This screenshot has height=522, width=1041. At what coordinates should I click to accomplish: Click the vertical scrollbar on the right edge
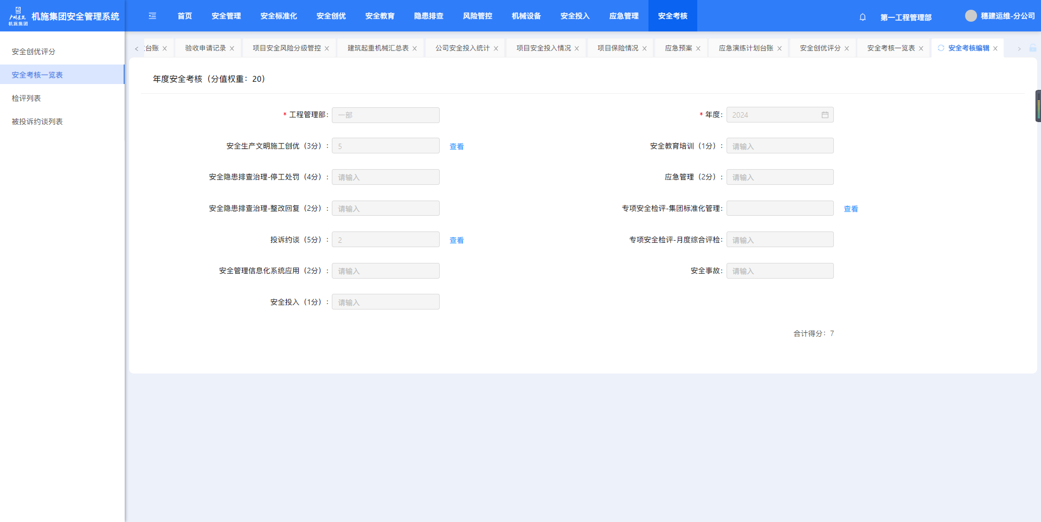pos(1038,106)
